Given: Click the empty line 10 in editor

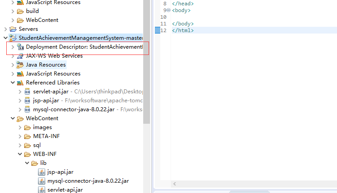Looking at the screenshot, I should tap(254, 17).
